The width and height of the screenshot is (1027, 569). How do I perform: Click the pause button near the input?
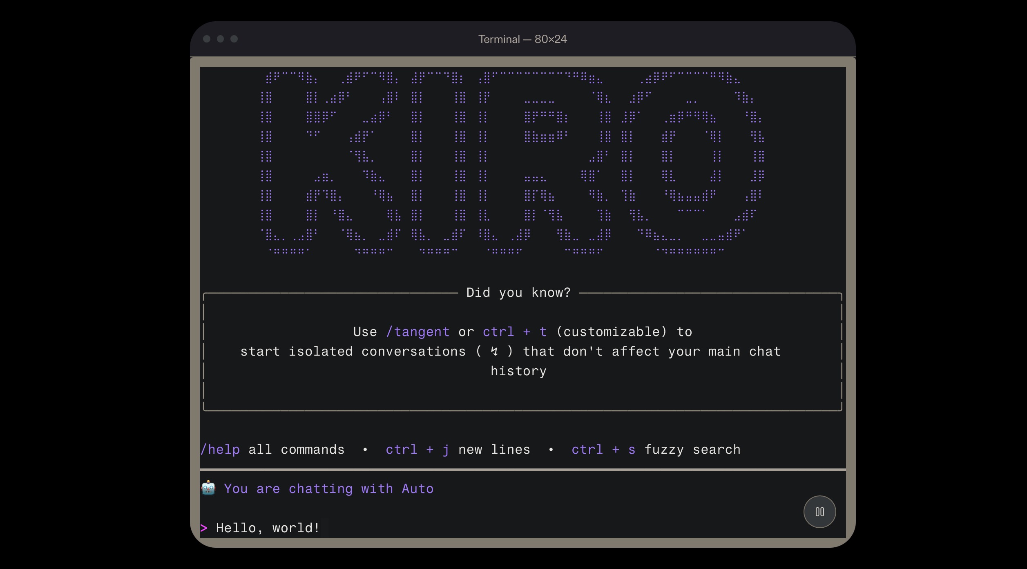pyautogui.click(x=819, y=511)
